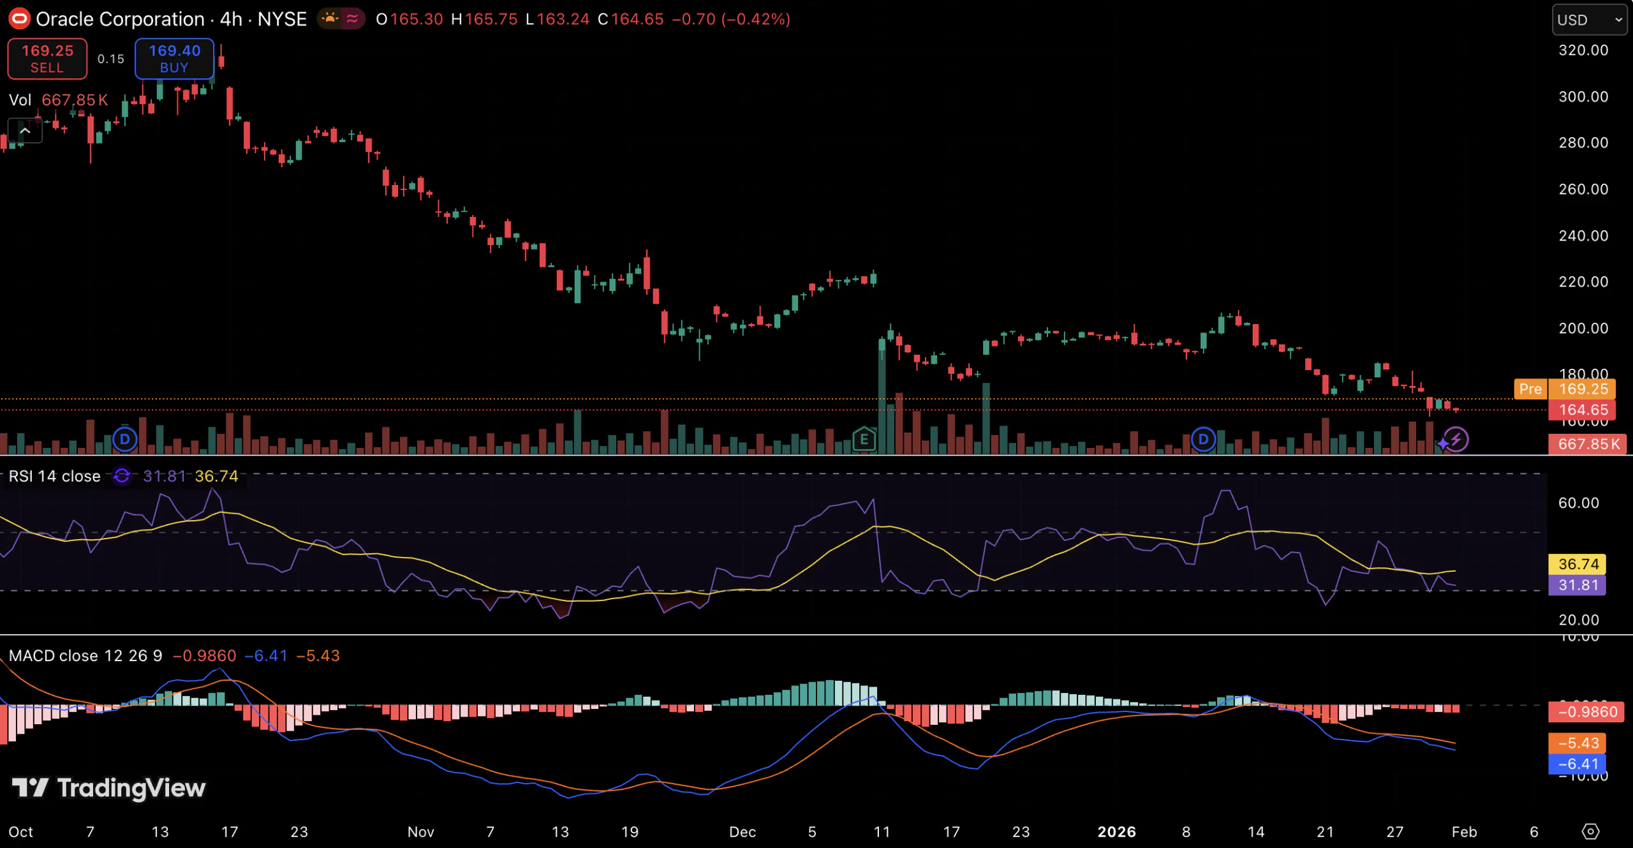This screenshot has width=1633, height=848.
Task: Select the RSI 14 close indicator legend
Action: (55, 476)
